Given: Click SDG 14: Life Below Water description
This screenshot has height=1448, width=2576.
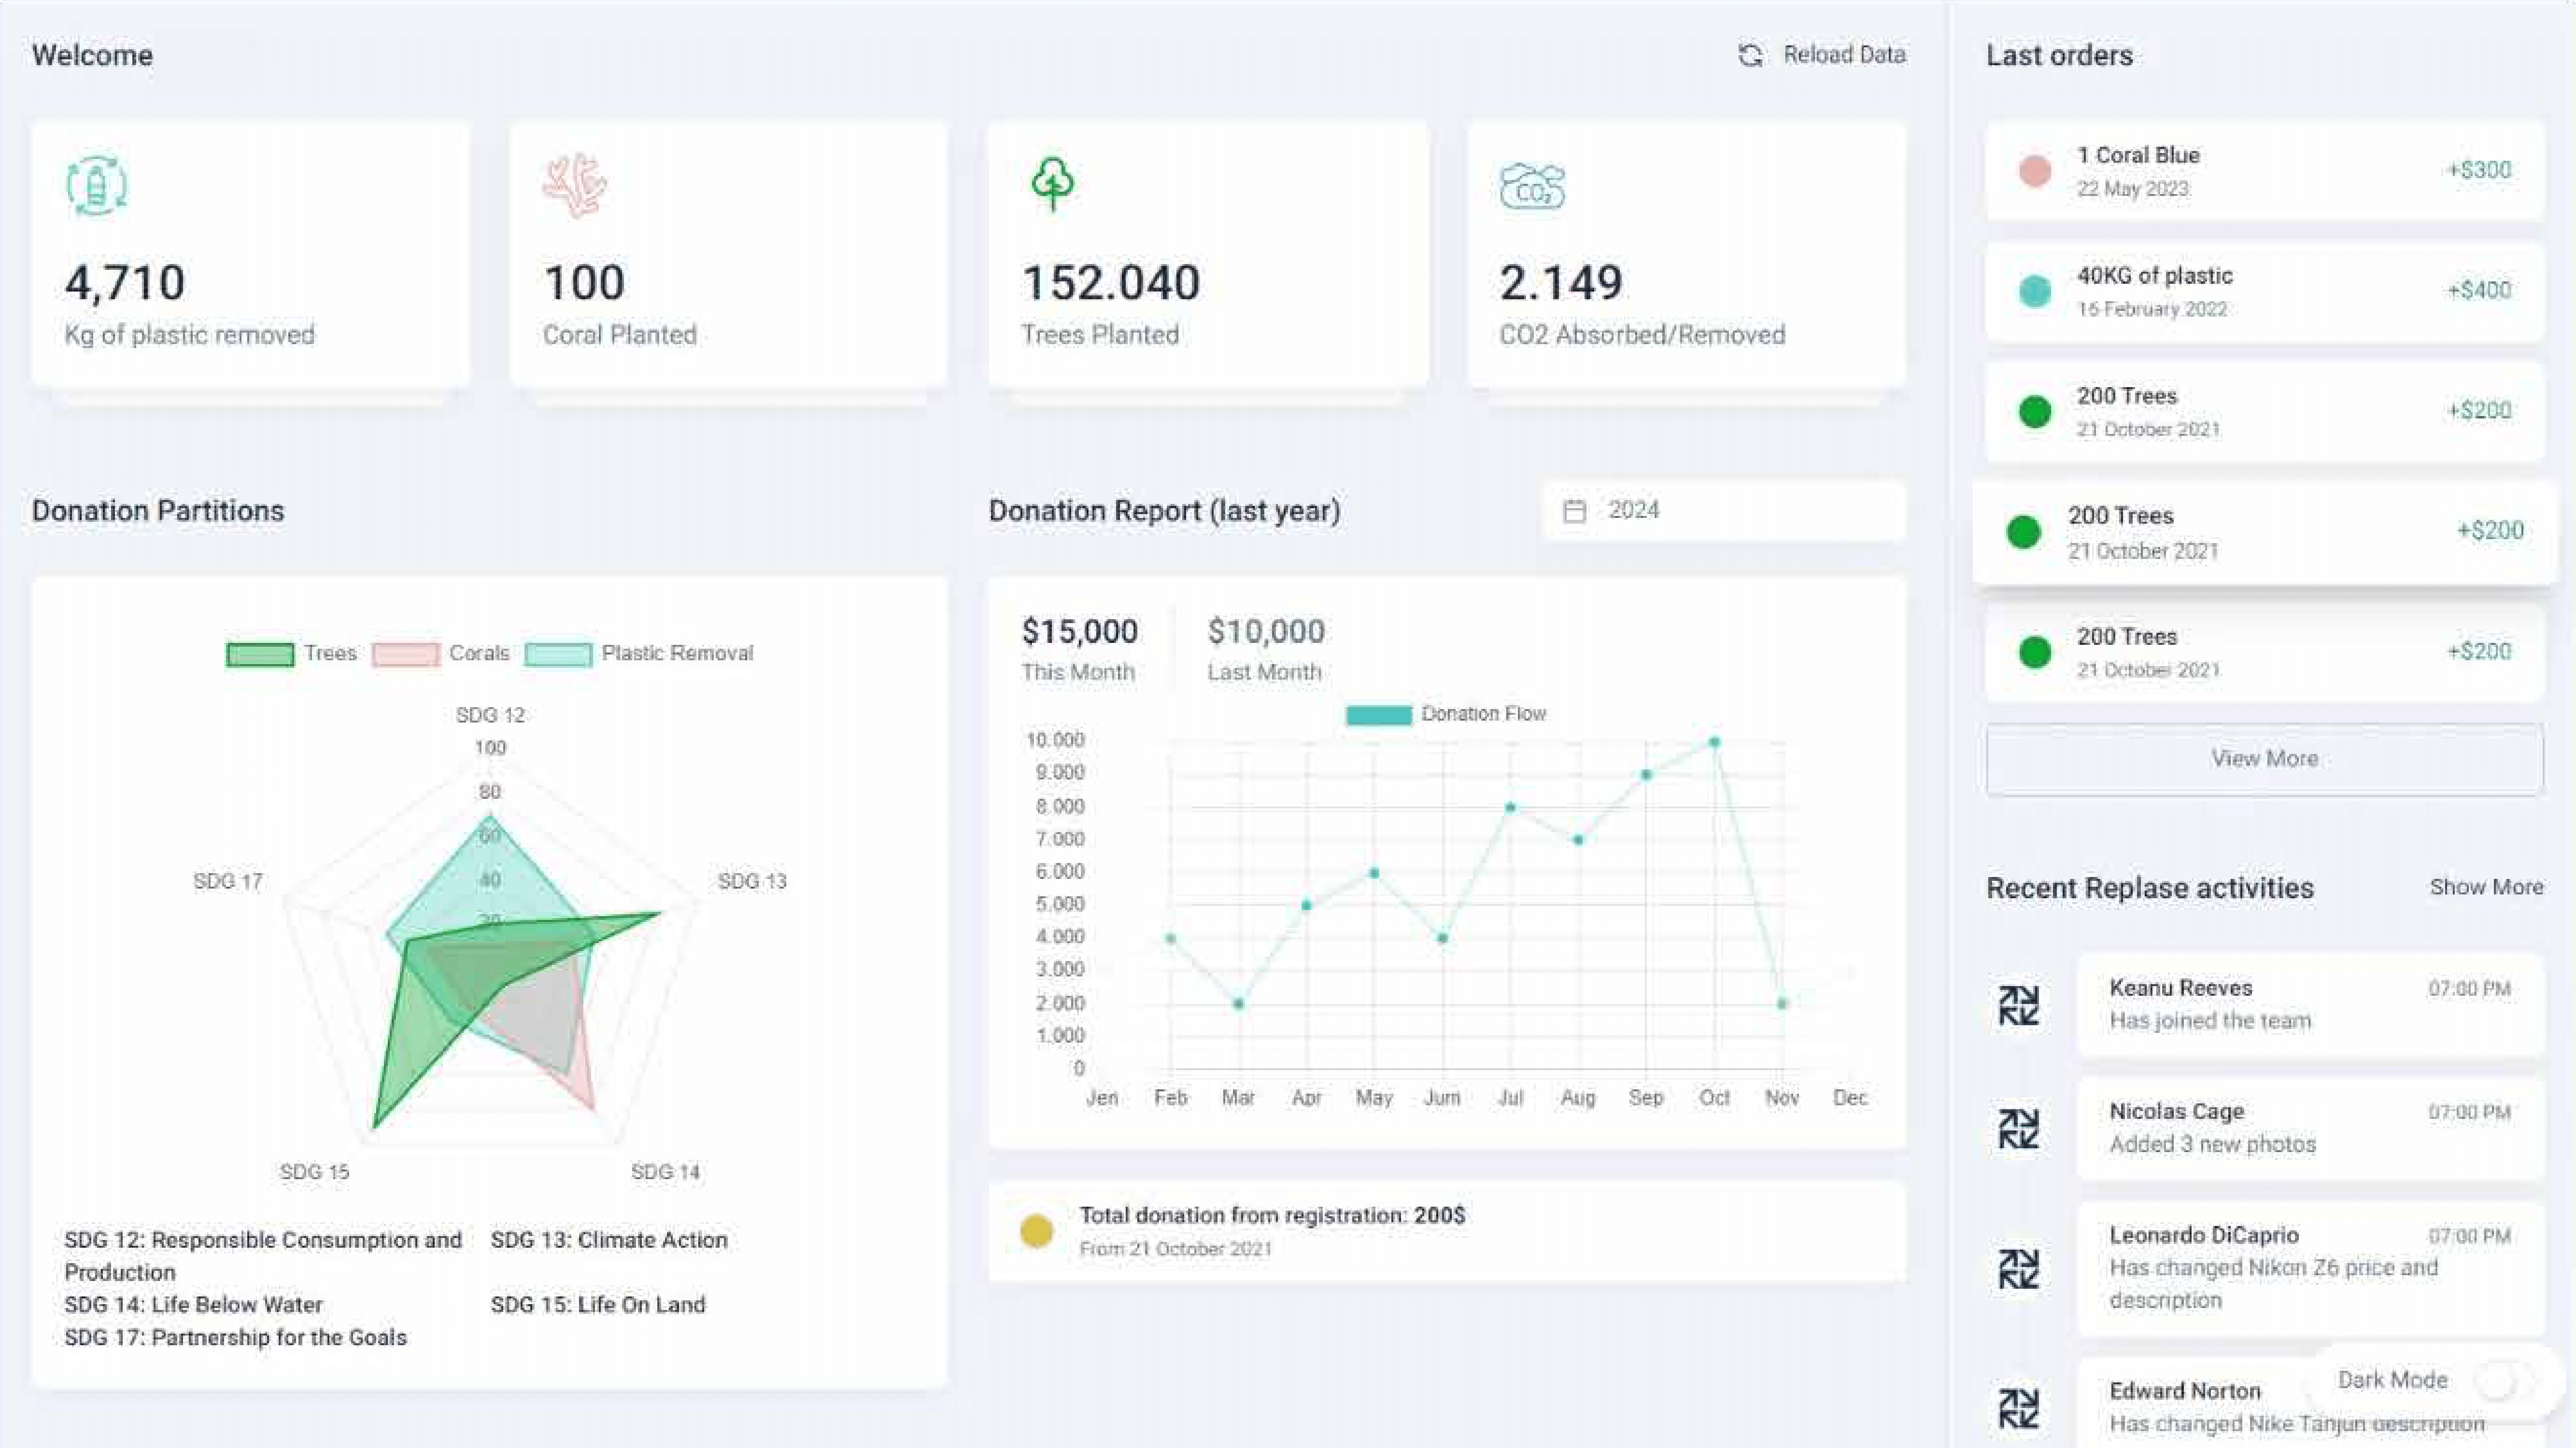Looking at the screenshot, I should 193,1305.
